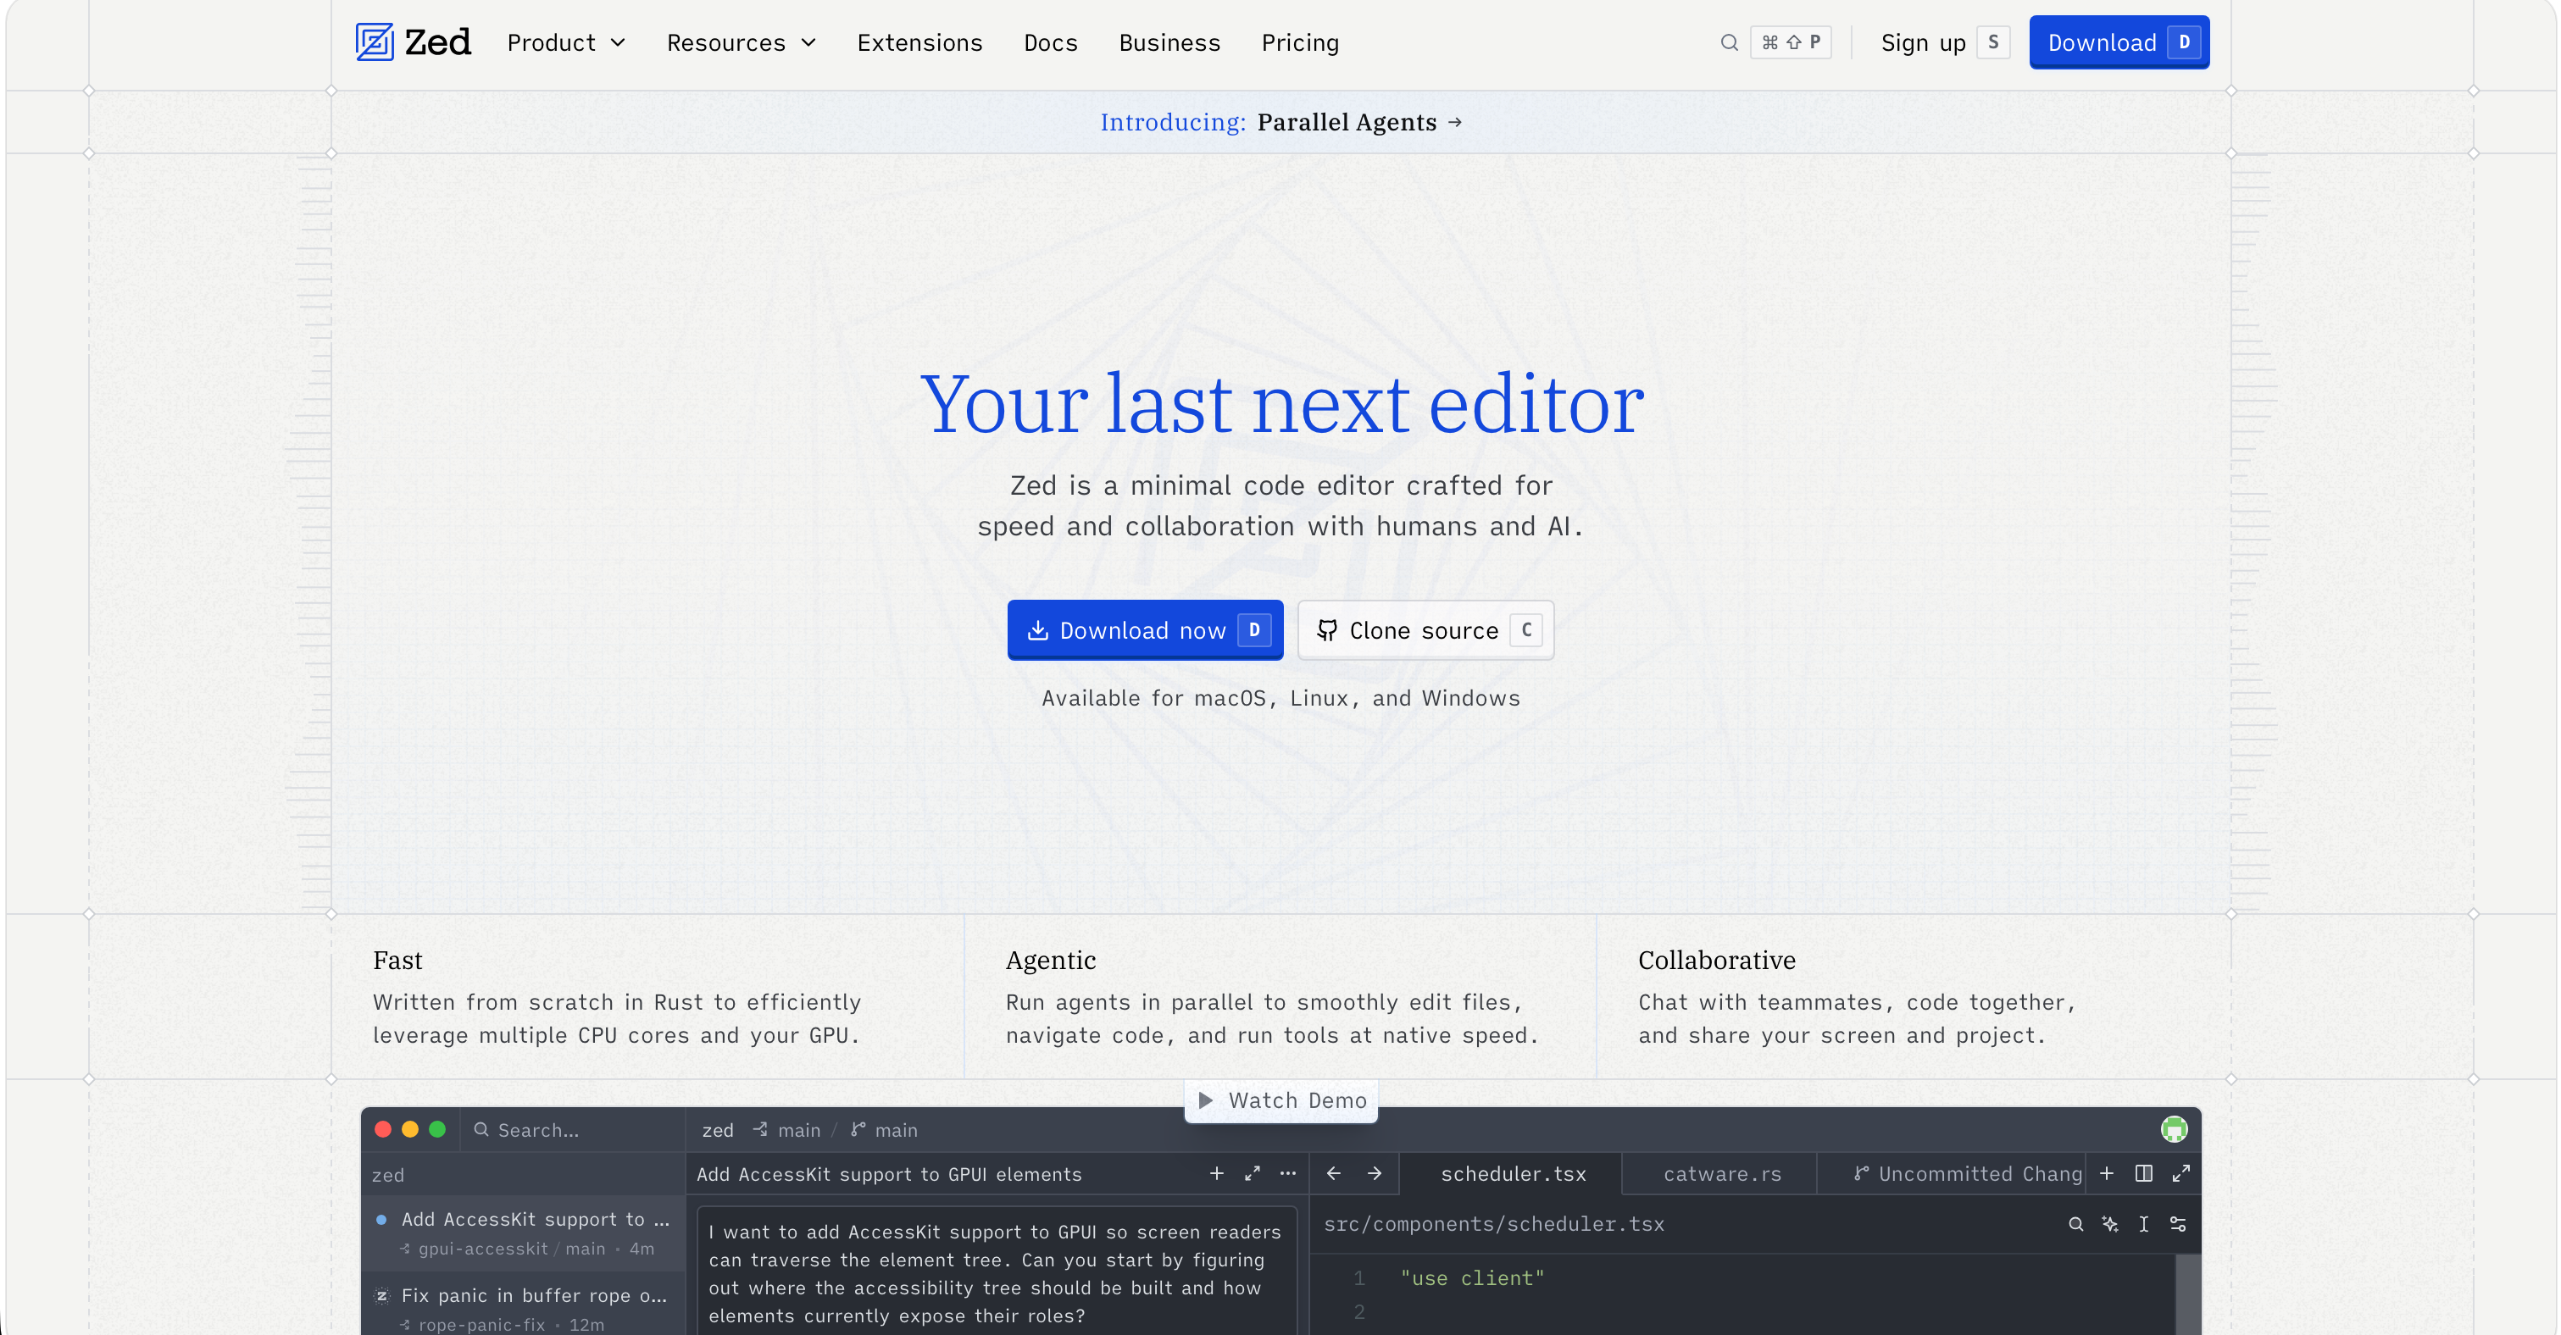Click the download tray icon in Download now
This screenshot has height=1335, width=2561.
[x=1037, y=630]
